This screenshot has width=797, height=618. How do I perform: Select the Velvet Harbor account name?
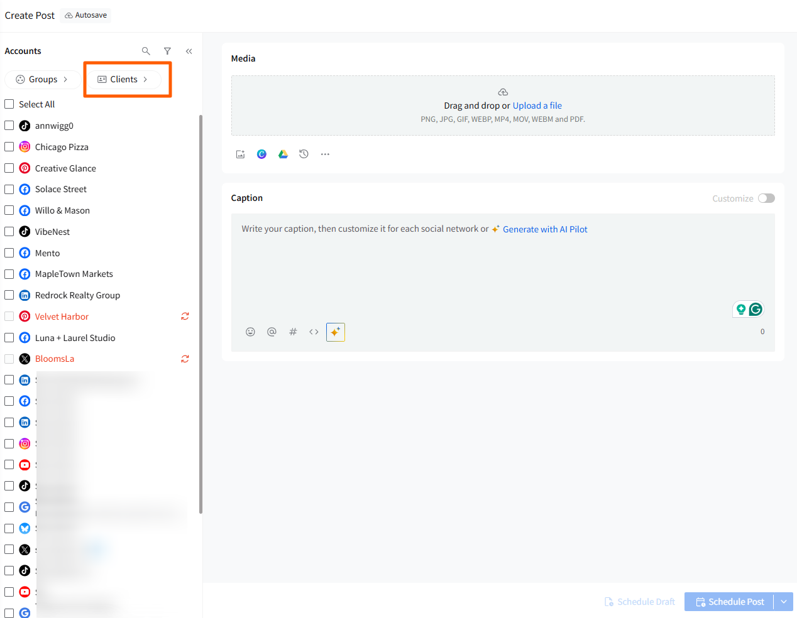coord(62,317)
